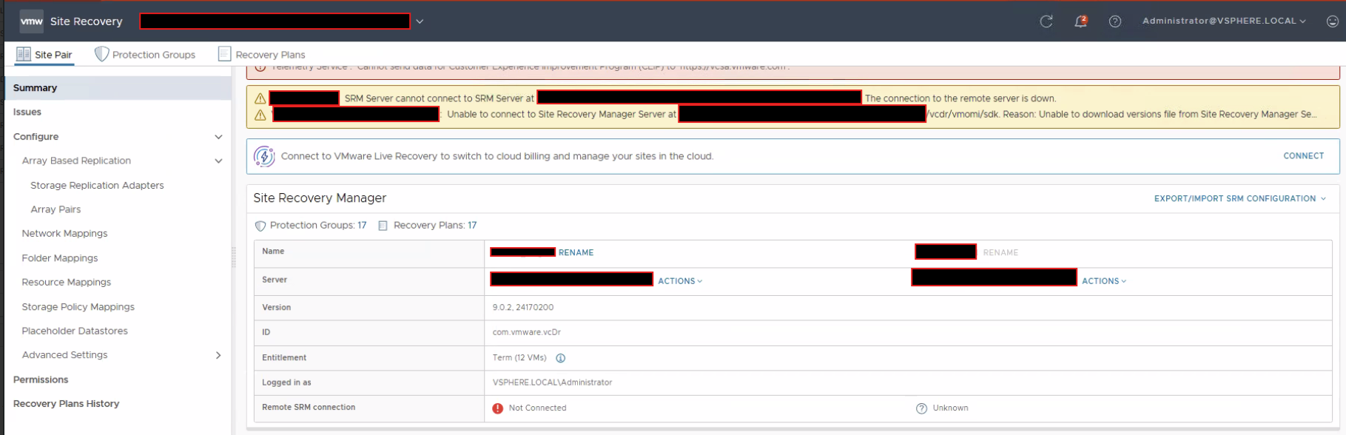This screenshot has width=1346, height=435.
Task: Open Recovery Plans History in sidebar
Action: (66, 403)
